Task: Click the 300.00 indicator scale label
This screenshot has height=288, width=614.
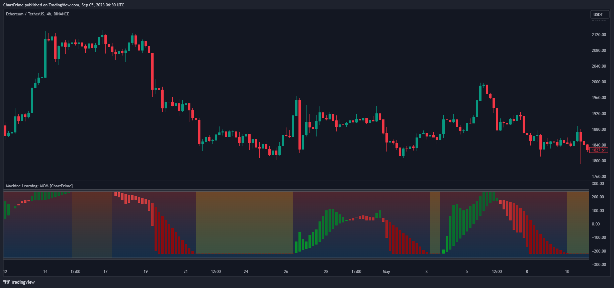Action: coord(598,184)
